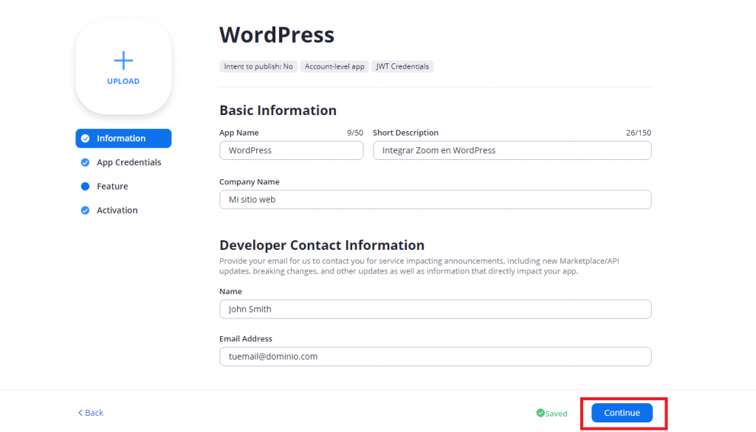The height and width of the screenshot is (432, 756).
Task: Focus the Email Address field
Action: (436, 356)
